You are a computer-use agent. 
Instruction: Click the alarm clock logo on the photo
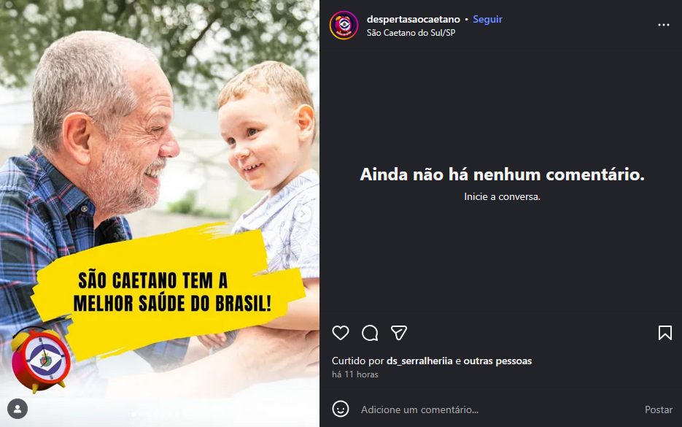point(40,360)
